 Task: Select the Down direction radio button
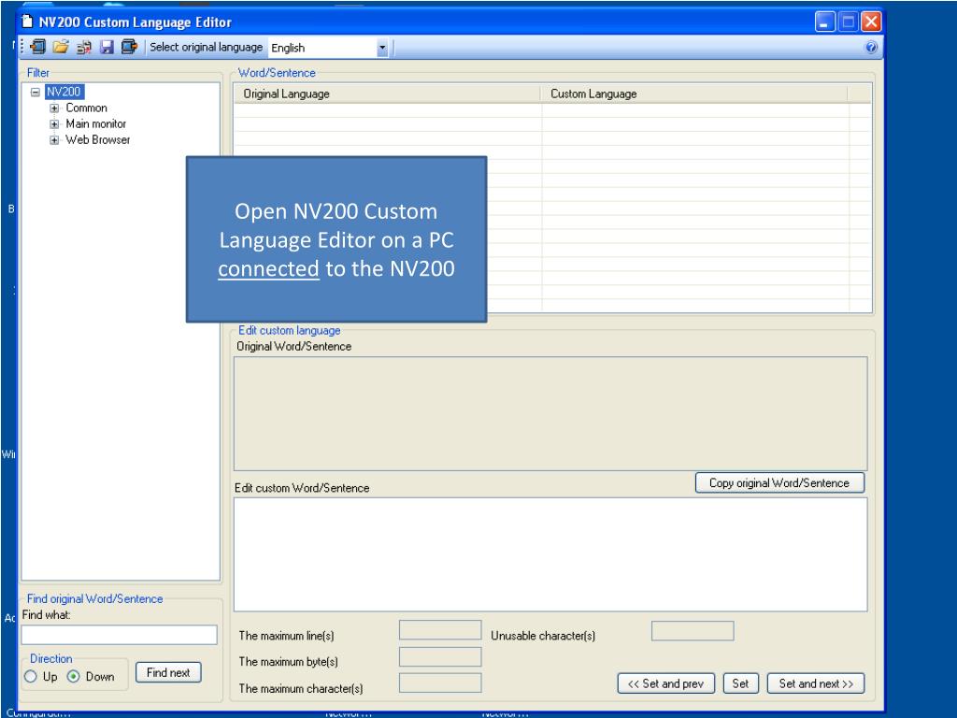coord(73,677)
